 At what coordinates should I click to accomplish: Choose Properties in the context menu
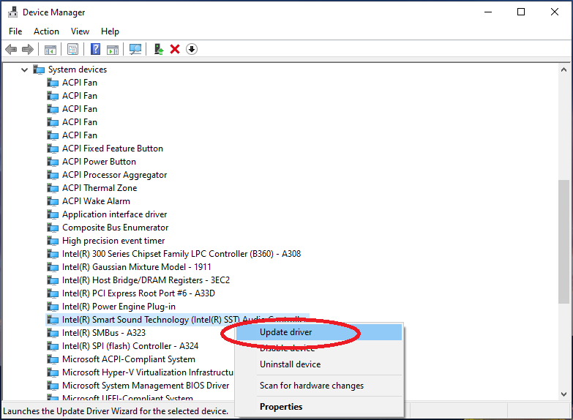[318, 407]
